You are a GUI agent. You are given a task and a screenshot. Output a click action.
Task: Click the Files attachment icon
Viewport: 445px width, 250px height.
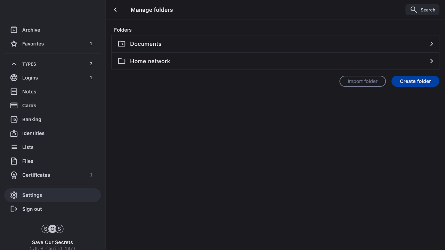coord(14,161)
